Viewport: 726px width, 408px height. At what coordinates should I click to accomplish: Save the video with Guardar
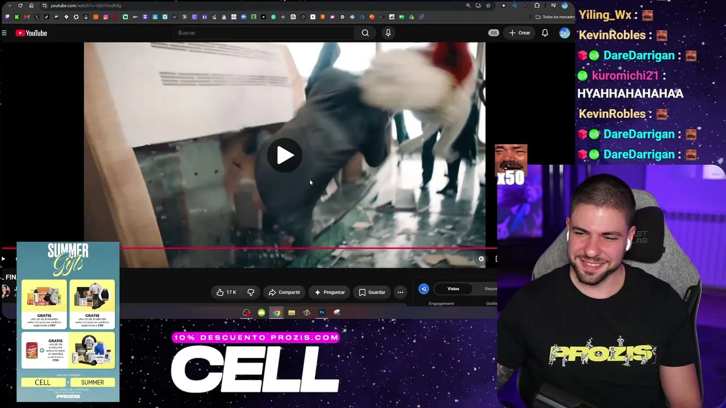(x=372, y=292)
